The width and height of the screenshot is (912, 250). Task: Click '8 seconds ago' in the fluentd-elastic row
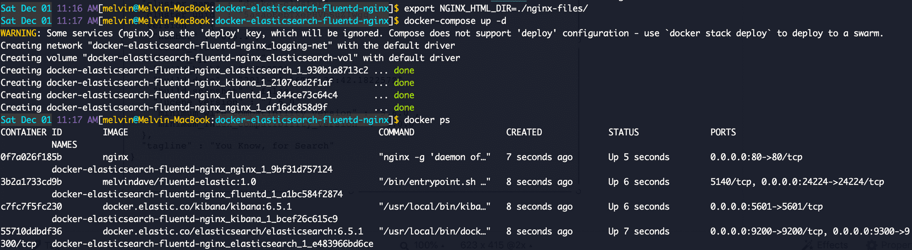539,182
